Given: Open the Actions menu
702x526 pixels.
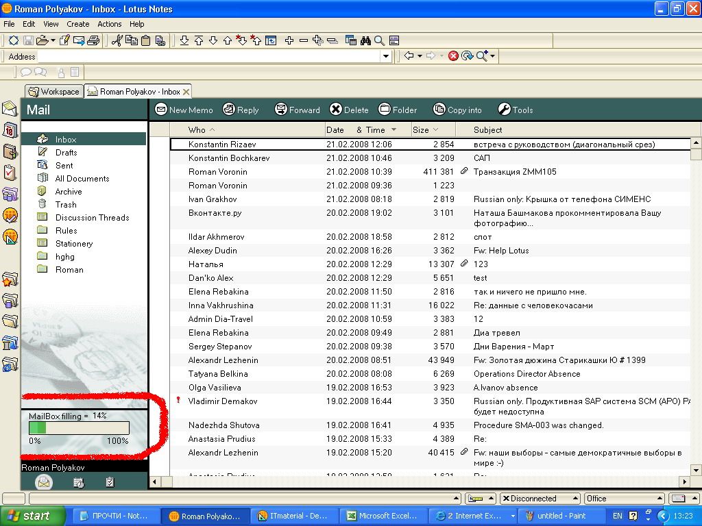Looking at the screenshot, I should pos(109,24).
